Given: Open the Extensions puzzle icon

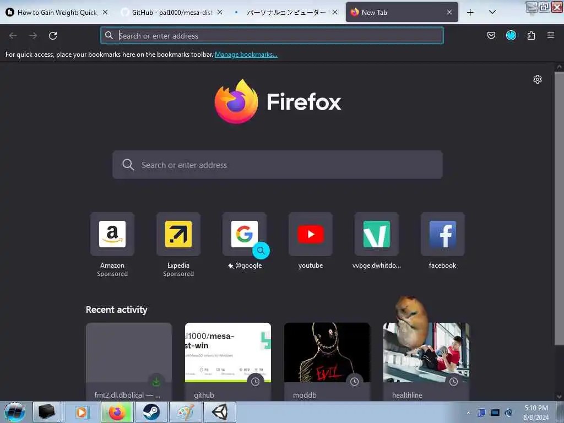Looking at the screenshot, I should click(x=531, y=35).
